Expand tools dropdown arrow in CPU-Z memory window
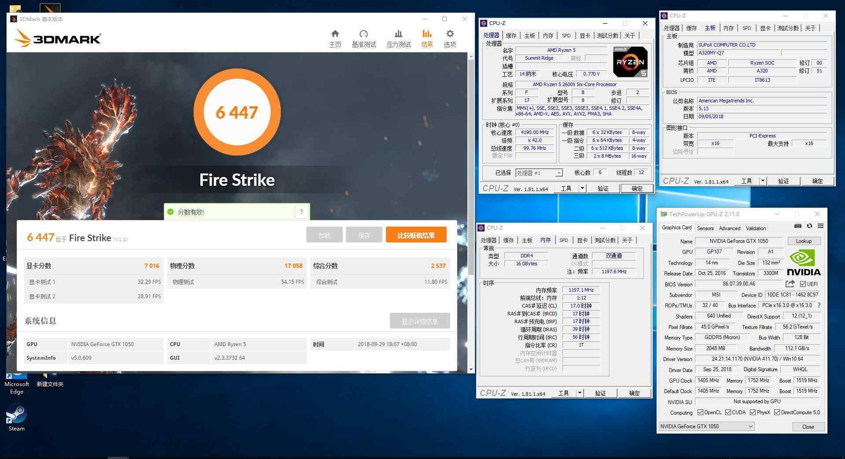 pos(580,393)
